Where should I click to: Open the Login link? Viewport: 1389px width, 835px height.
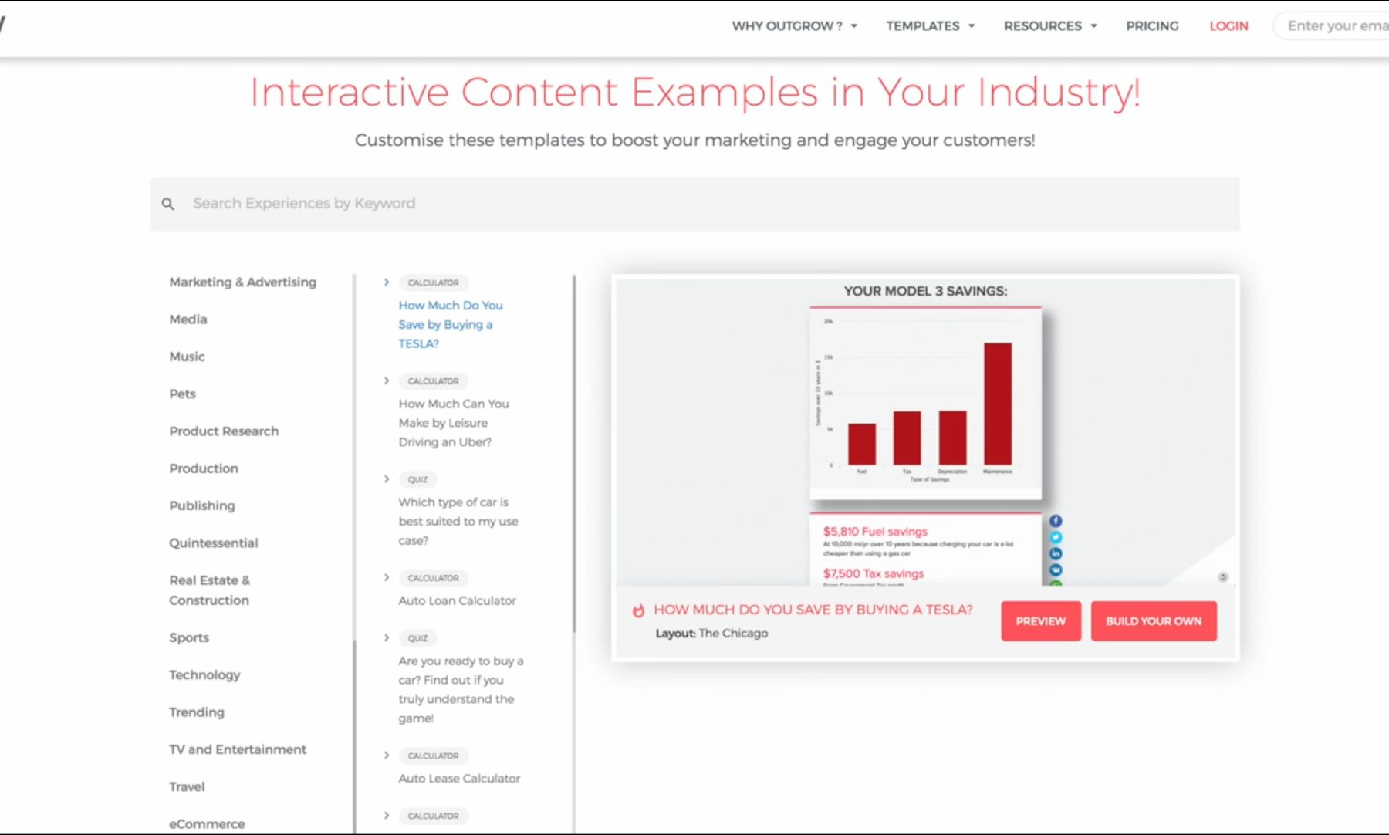point(1228,26)
